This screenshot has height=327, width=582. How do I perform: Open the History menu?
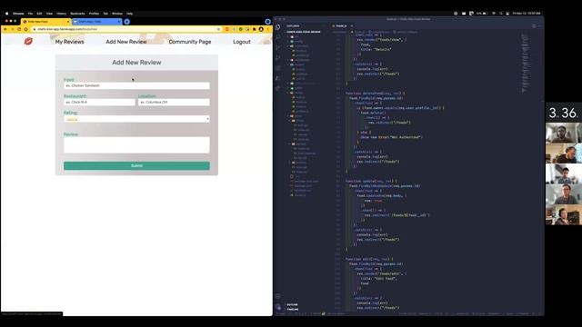(61, 14)
